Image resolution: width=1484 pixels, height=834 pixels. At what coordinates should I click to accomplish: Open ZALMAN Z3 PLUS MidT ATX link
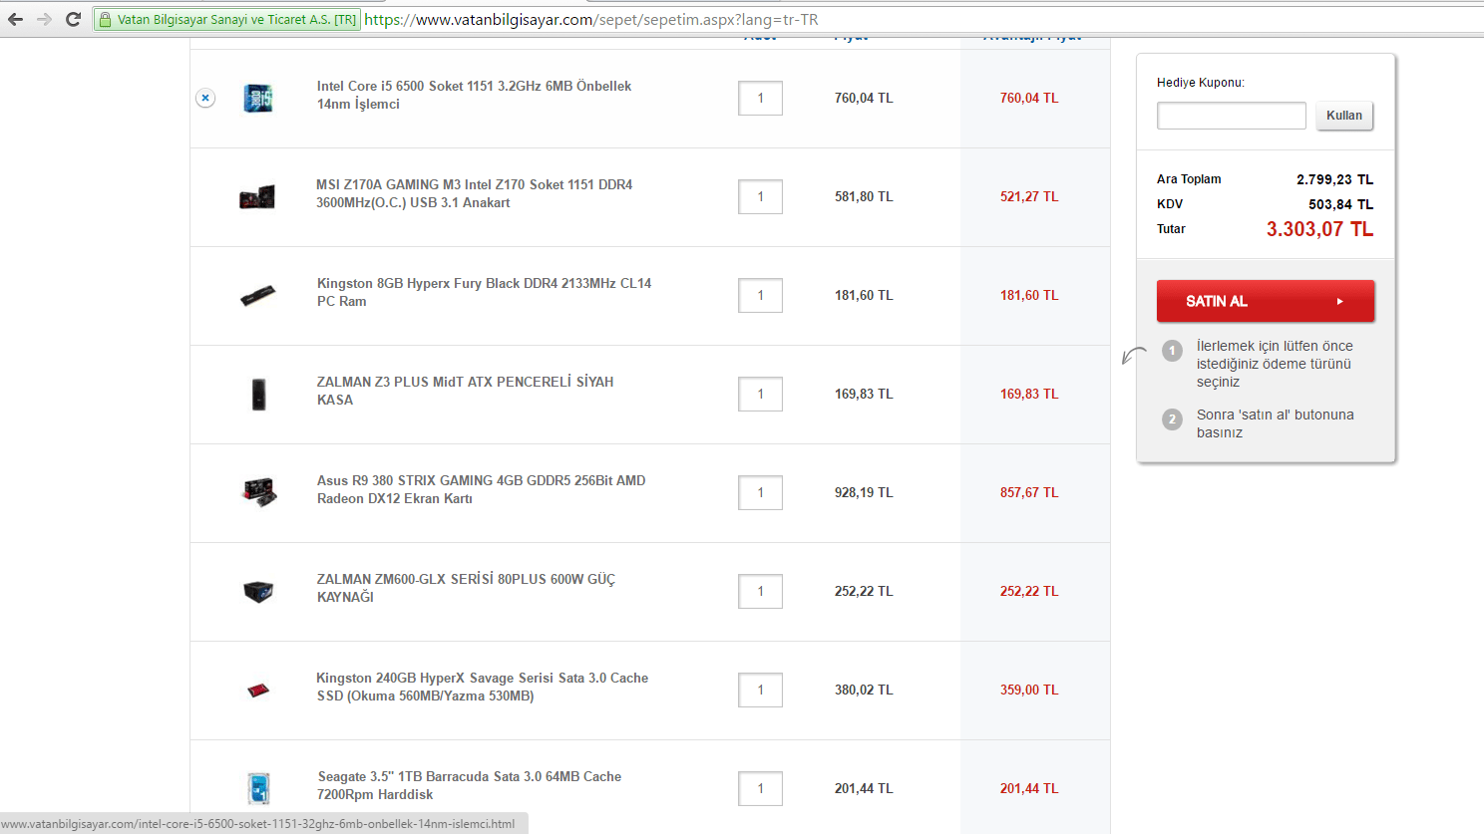(x=465, y=391)
